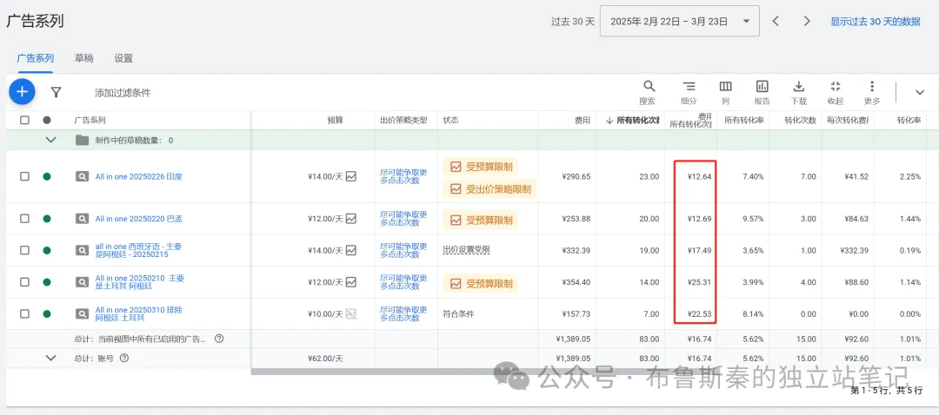
Task: Check the All in one 20250220 巴孟 row
Action: click(24, 219)
